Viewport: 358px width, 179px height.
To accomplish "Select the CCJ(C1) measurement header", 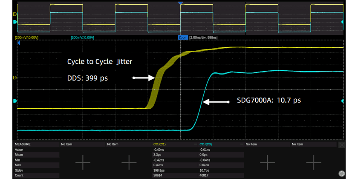I will tap(159, 144).
